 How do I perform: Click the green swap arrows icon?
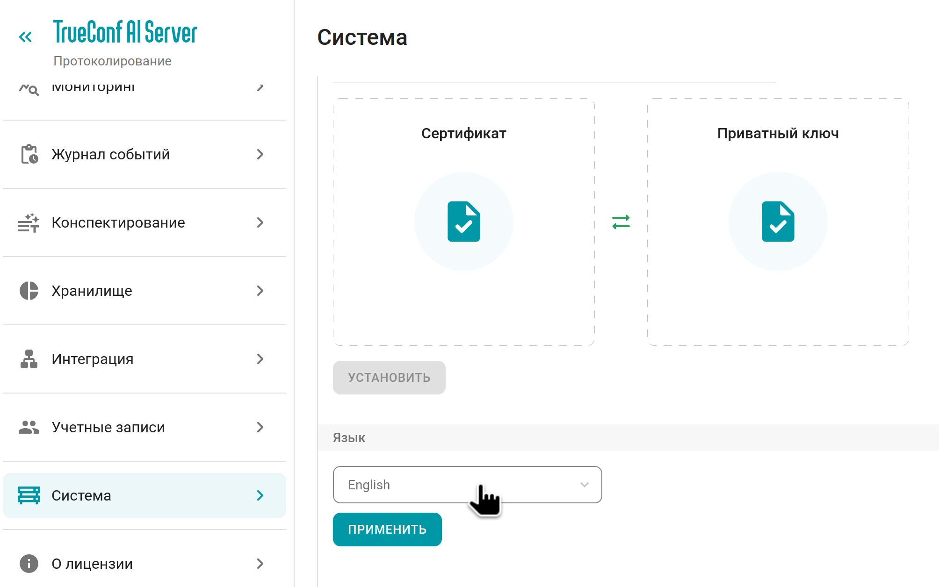click(621, 222)
